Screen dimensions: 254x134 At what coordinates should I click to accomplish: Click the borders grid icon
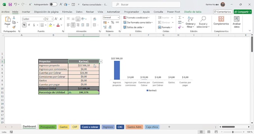tap(42, 25)
